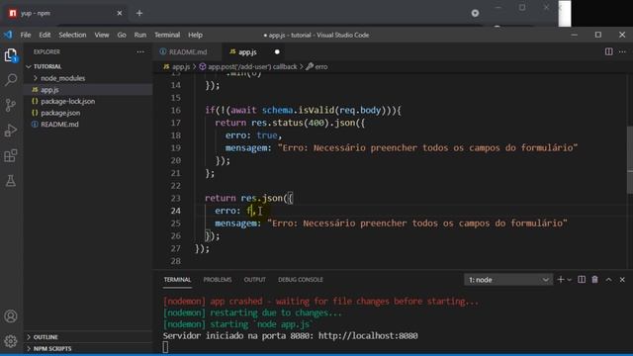Click line number 28 in gutter
This screenshot has width=633, height=356.
pyautogui.click(x=176, y=261)
